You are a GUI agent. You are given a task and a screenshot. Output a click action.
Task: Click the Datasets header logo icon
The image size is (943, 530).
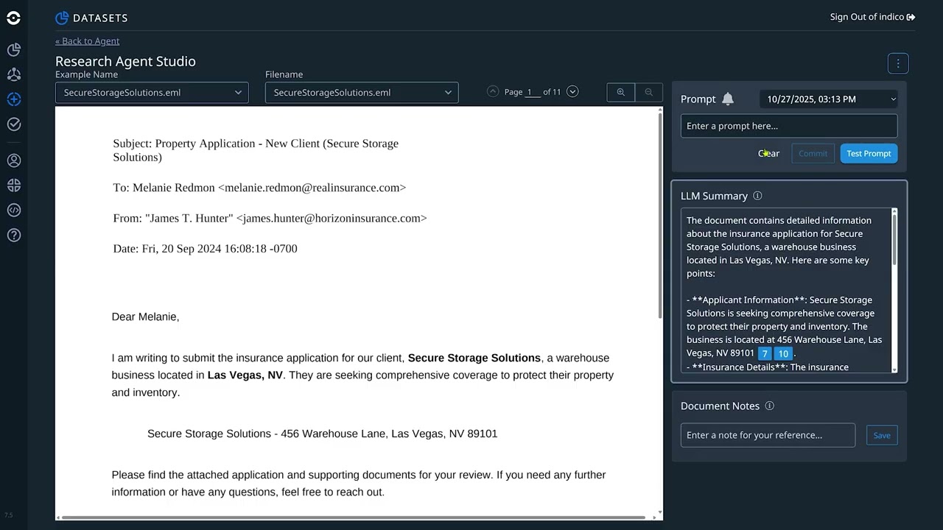pos(62,18)
